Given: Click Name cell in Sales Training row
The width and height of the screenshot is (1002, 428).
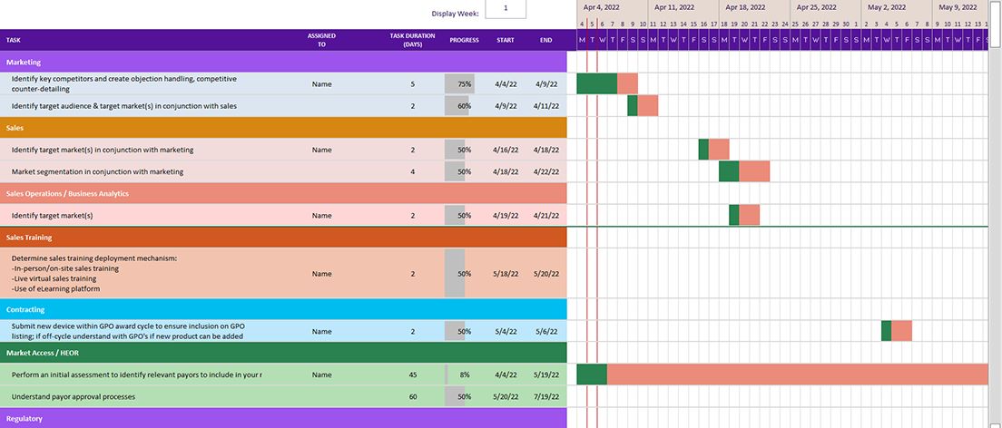Looking at the screenshot, I should (321, 274).
